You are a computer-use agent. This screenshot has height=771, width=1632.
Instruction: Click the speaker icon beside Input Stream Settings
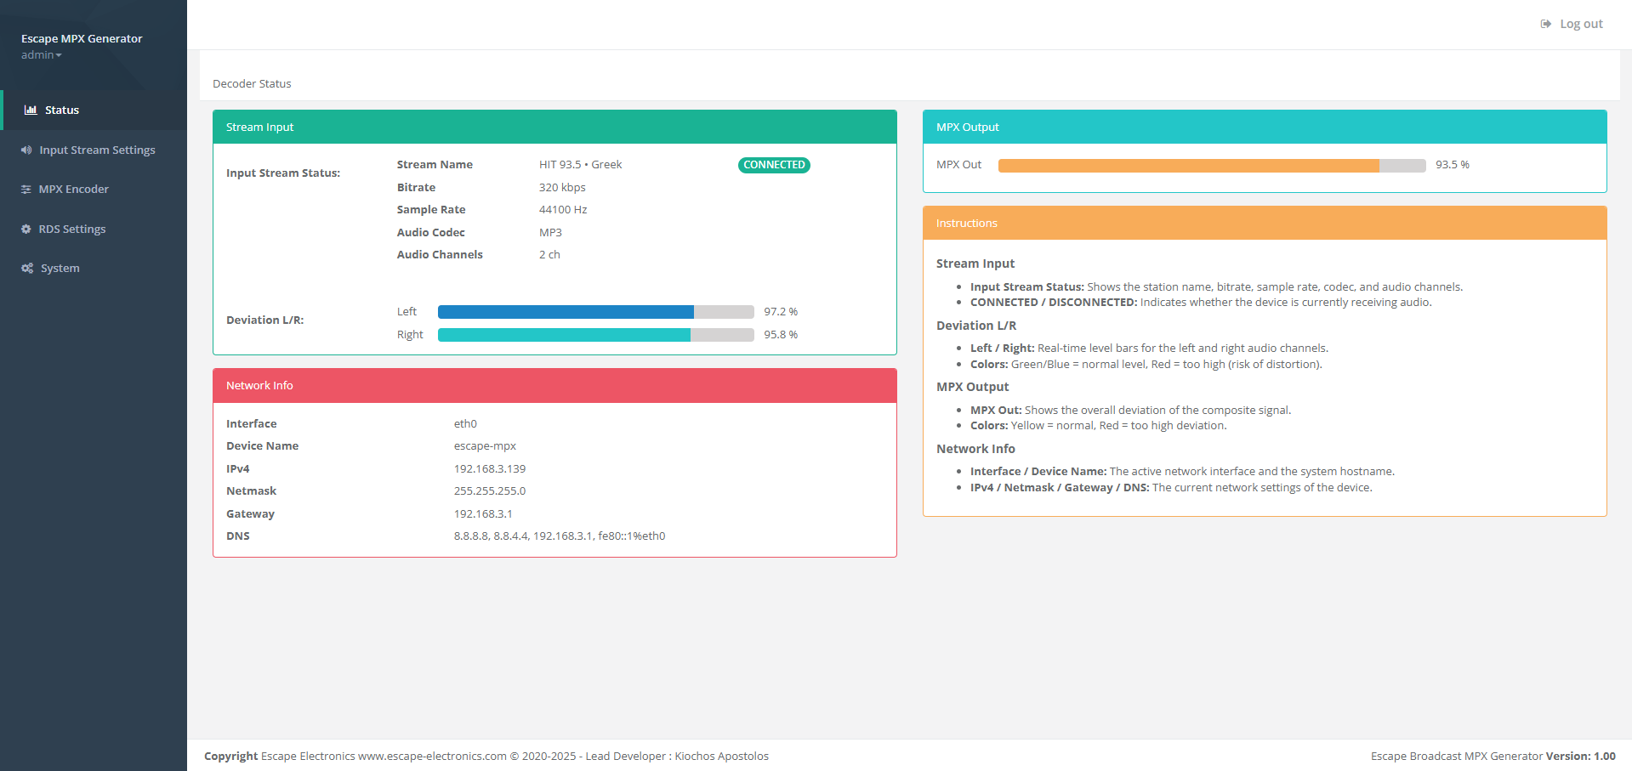[26, 150]
